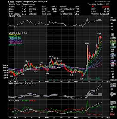Click the yellow 16.89 tag on right axis
This screenshot has height=119, width=117.
(x=113, y=41)
